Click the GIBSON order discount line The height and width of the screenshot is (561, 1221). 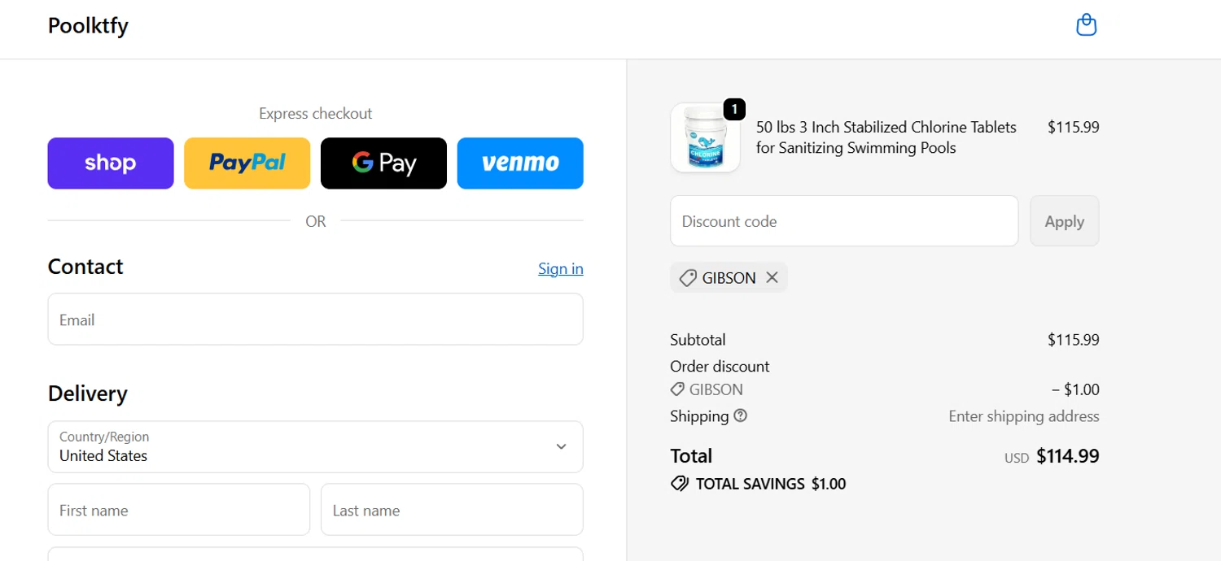707,389
